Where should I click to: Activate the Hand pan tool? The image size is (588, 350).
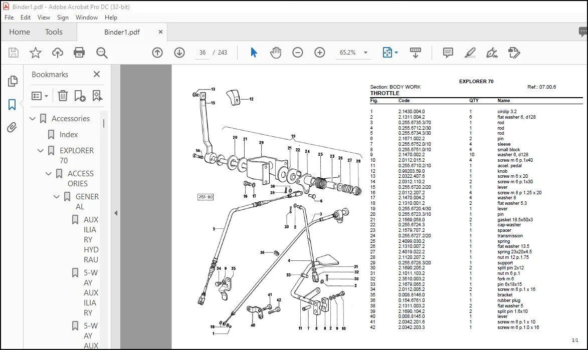(x=276, y=53)
